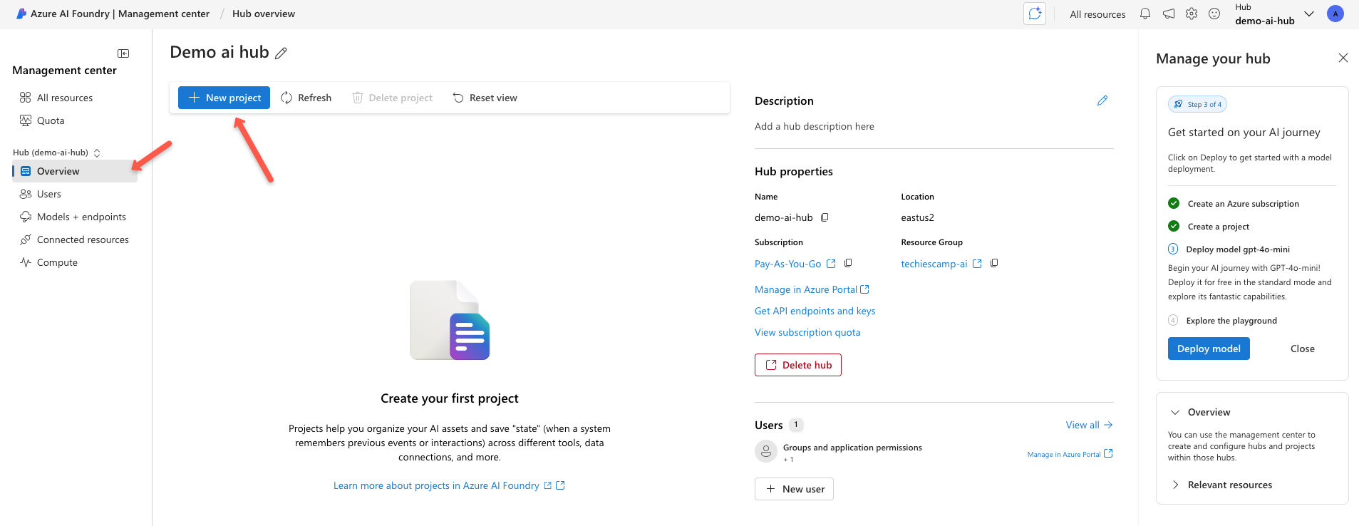
Task: Click the Azure AI Foundry logo icon
Action: tap(21, 14)
